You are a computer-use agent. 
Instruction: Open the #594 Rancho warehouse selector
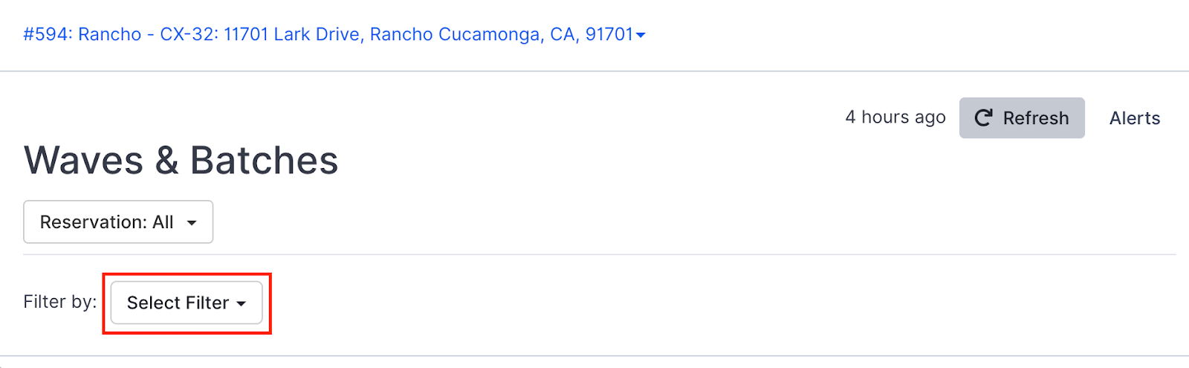(334, 34)
